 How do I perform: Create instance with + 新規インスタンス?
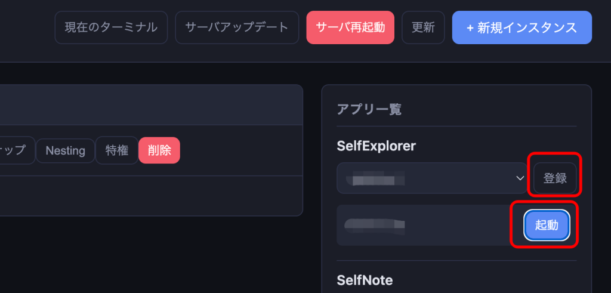(x=521, y=27)
